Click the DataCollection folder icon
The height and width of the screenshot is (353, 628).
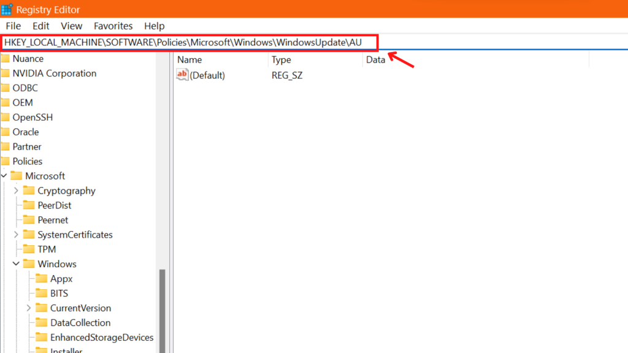pos(41,322)
